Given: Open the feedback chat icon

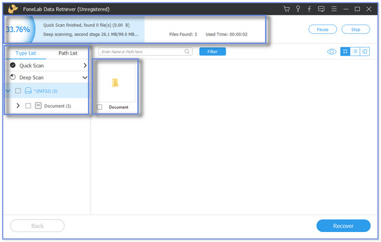Looking at the screenshot, I should (321, 9).
